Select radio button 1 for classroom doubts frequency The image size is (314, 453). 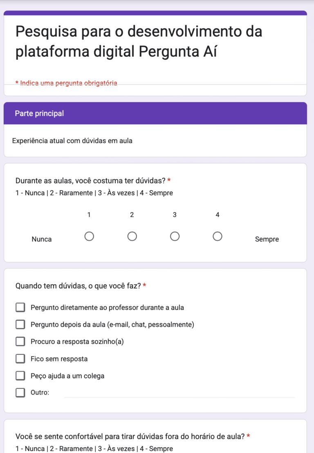point(89,236)
